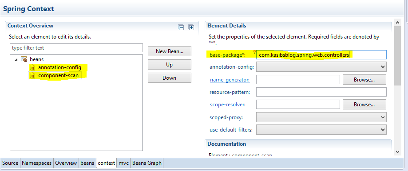Image resolution: width=408 pixels, height=171 pixels.
Task: Switch to the mvc tab
Action: point(123,163)
